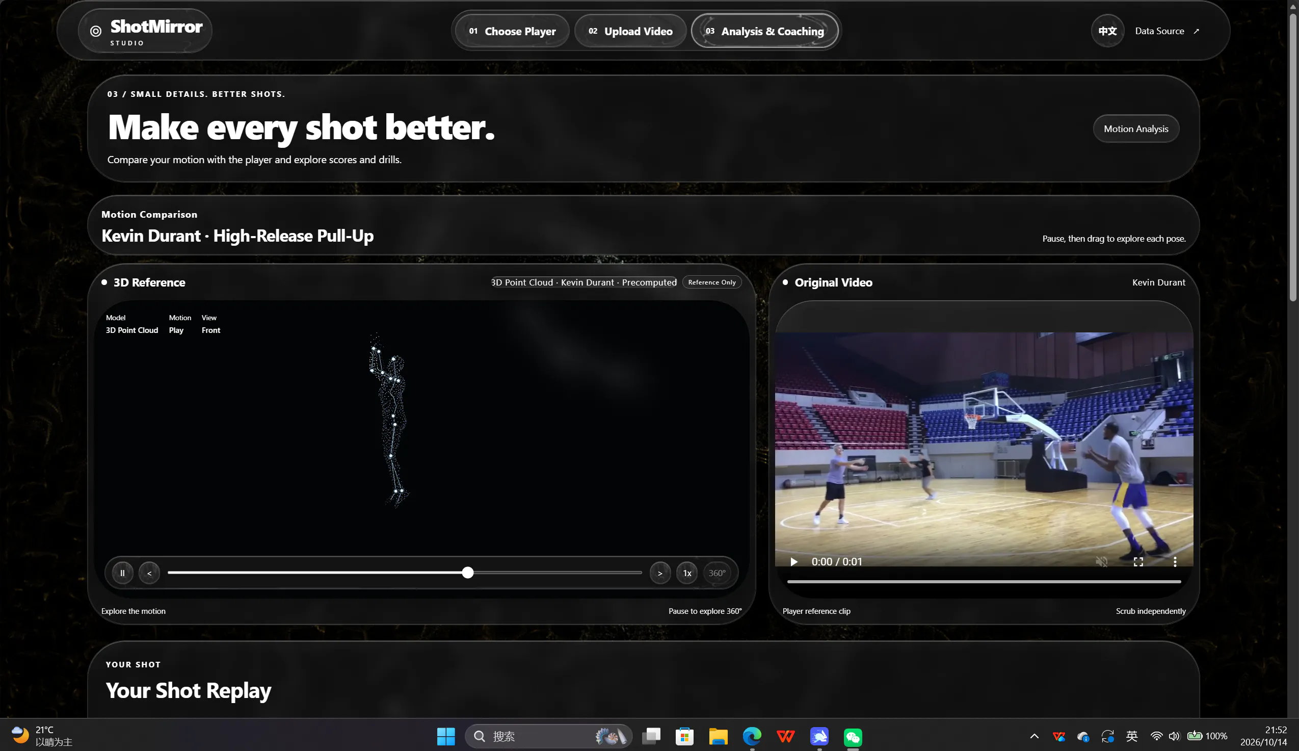Click the battery status icon
This screenshot has height=751, width=1299.
(x=1195, y=736)
